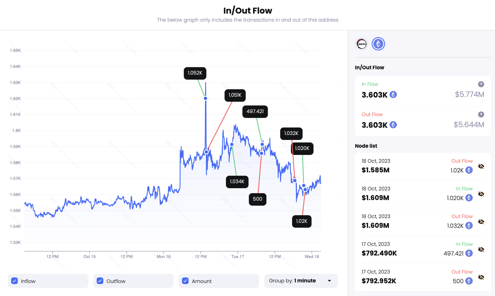This screenshot has height=296, width=495.
Task: Select the WETH token tab
Action: [361, 44]
